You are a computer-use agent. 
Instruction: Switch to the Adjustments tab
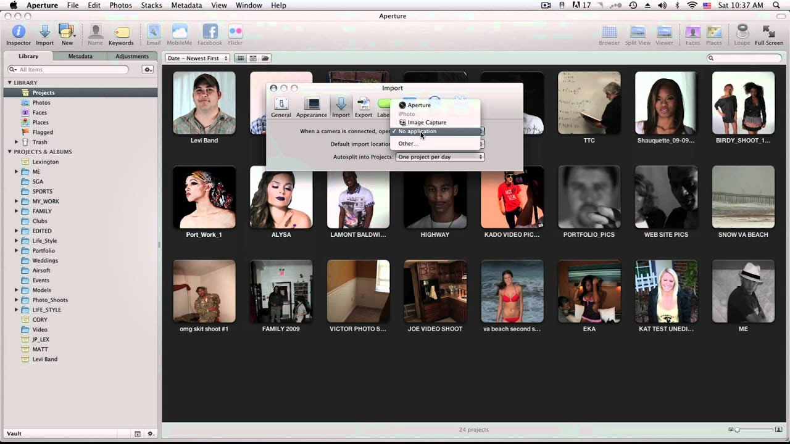pos(132,56)
